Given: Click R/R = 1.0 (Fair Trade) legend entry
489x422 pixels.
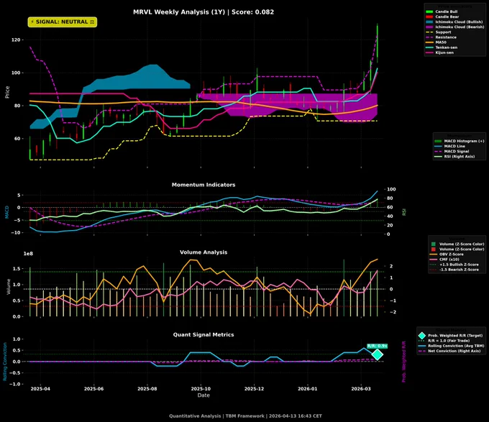Looking at the screenshot, I should [444, 341].
